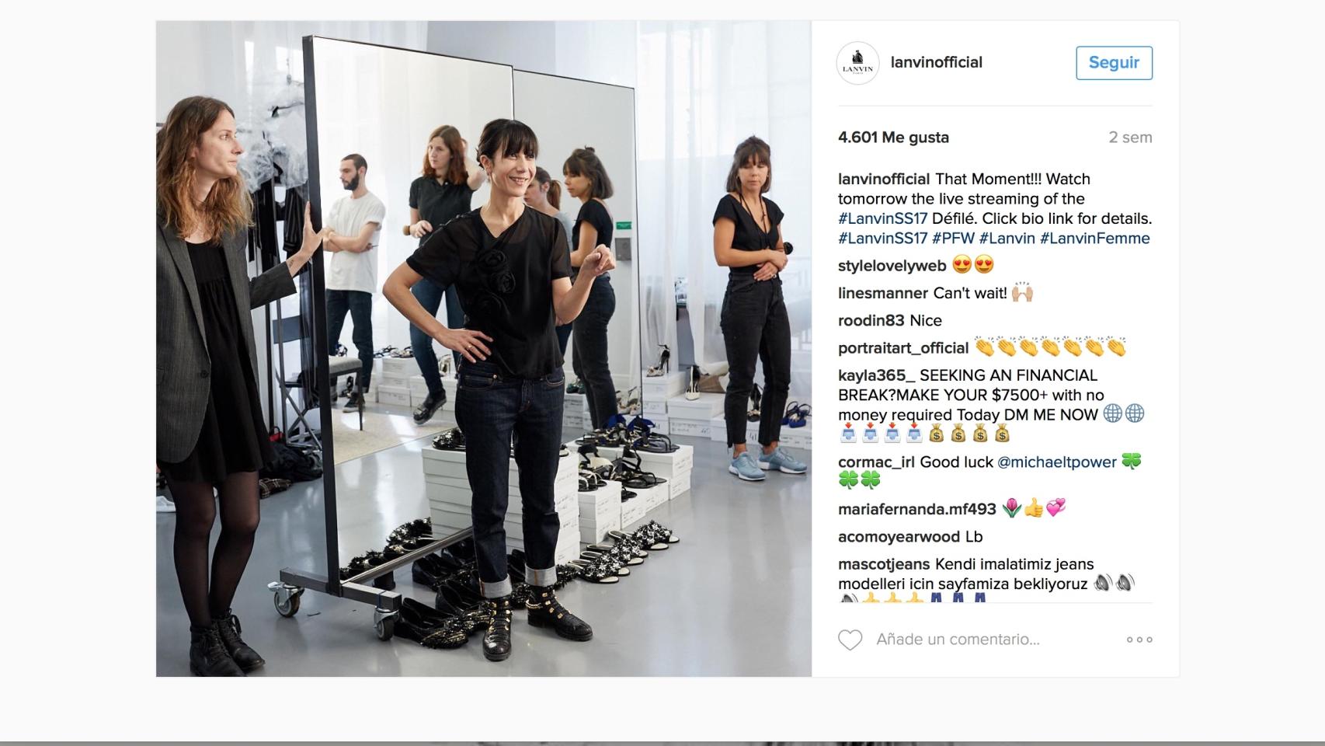Like the post with the heart icon
This screenshot has width=1325, height=746.
coord(850,640)
